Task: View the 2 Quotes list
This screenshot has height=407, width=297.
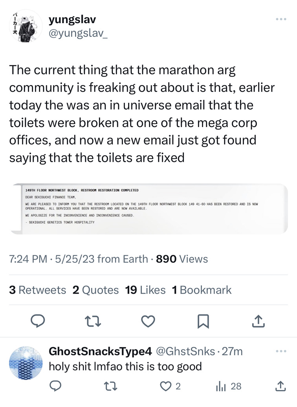Action: point(95,290)
